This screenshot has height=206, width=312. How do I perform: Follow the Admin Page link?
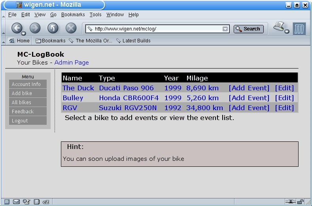(72, 63)
